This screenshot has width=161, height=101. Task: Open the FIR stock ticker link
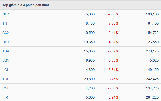(x=5, y=98)
